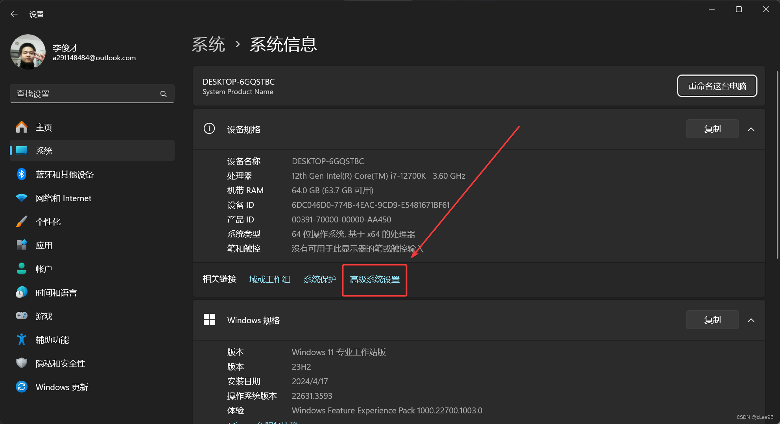This screenshot has width=780, height=424.
Task: Minimize the Settings window
Action: (x=712, y=9)
